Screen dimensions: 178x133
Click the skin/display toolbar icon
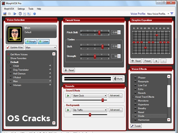(5, 14)
